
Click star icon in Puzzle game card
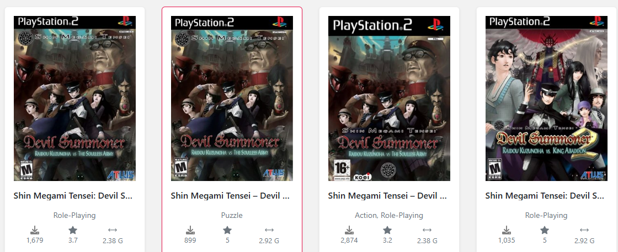(x=227, y=231)
